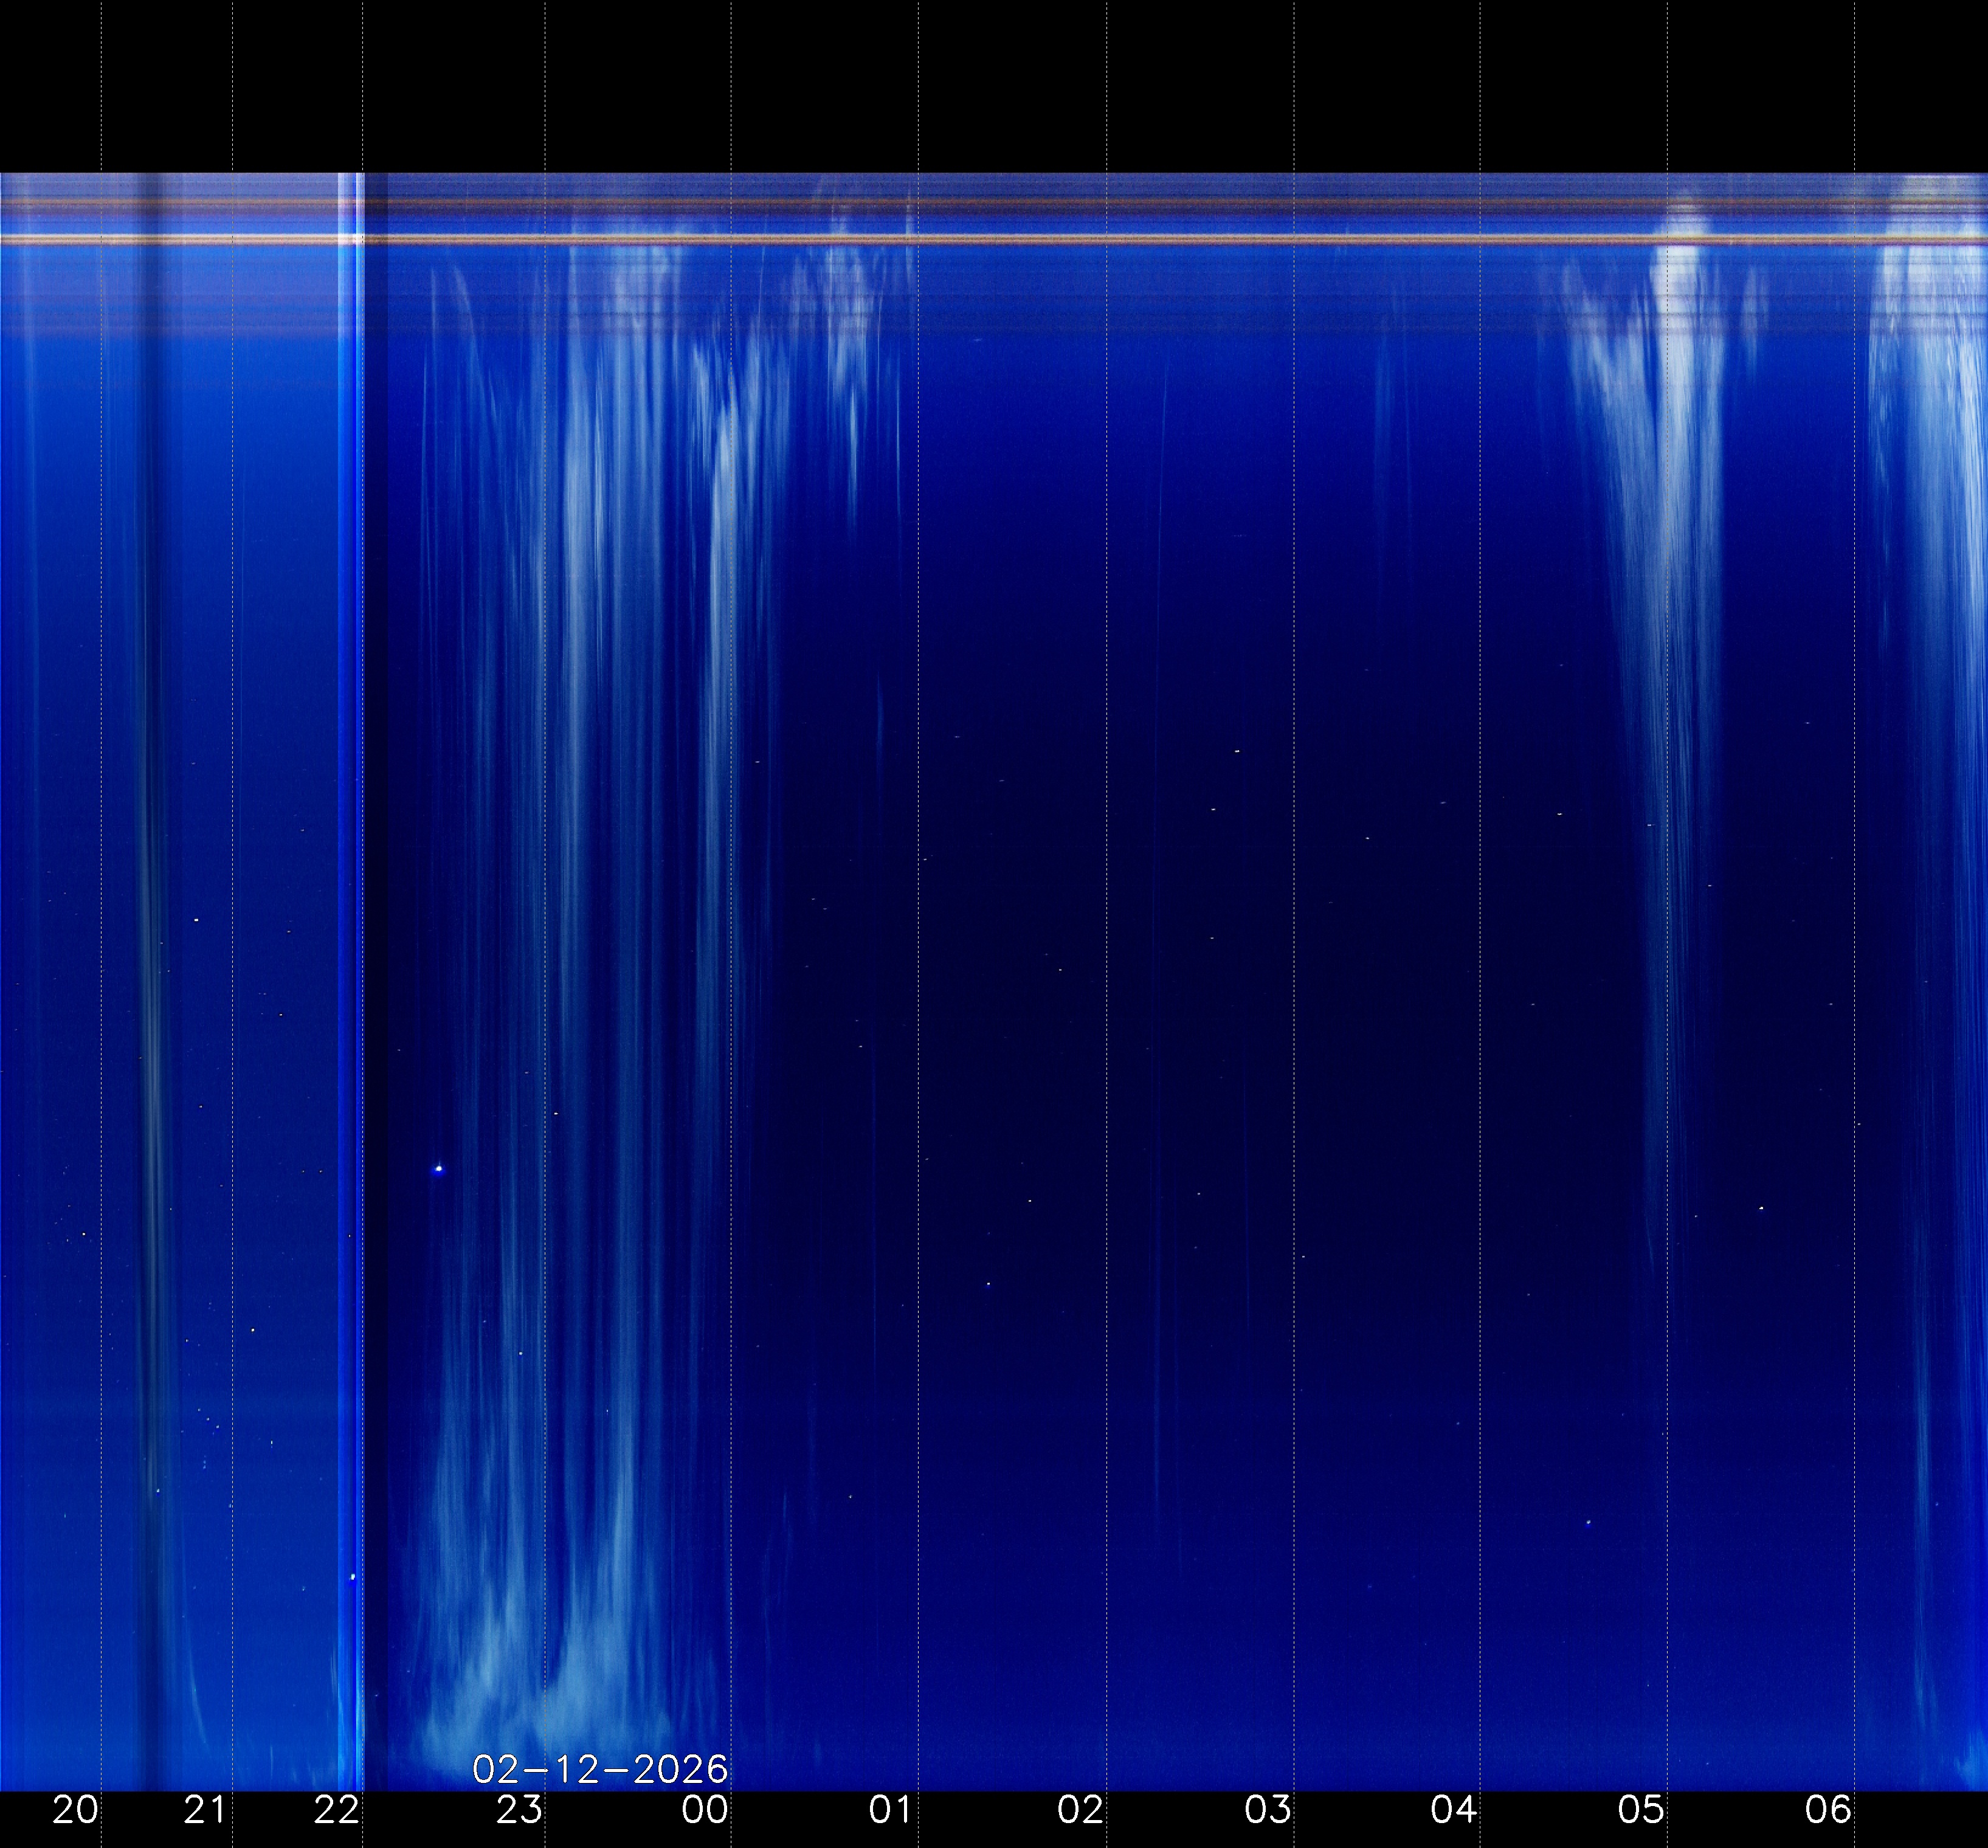This screenshot has width=1988, height=1848.
Task: Select the 00 midnight time label
Action: [x=705, y=1809]
